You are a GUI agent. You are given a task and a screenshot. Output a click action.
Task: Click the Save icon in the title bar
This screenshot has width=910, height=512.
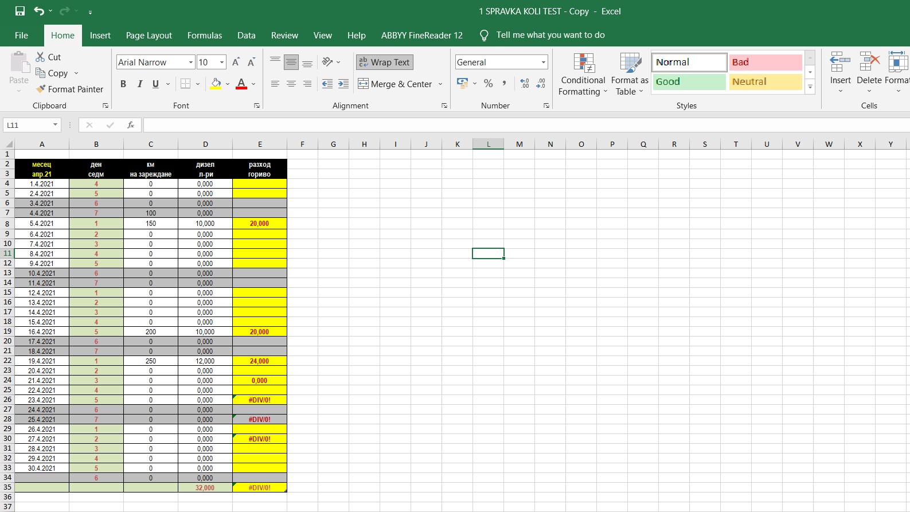click(x=20, y=11)
